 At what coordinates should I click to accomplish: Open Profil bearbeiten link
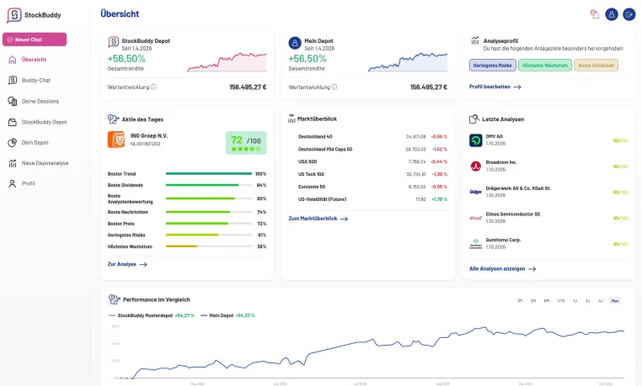pos(495,87)
